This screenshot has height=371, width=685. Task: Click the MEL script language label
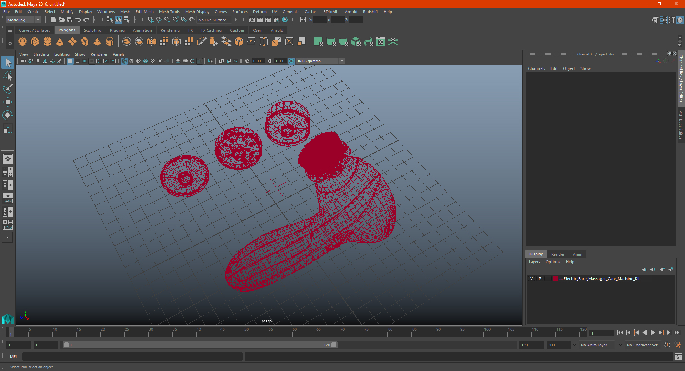(x=14, y=357)
